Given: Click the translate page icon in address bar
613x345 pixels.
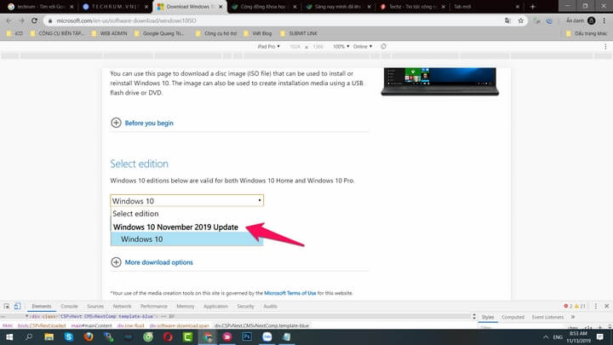Looking at the screenshot, I should [507, 20].
